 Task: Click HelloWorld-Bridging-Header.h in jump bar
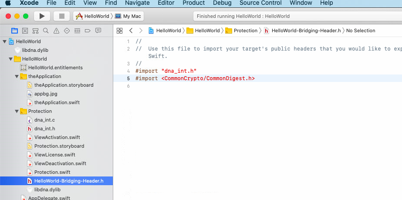[303, 31]
